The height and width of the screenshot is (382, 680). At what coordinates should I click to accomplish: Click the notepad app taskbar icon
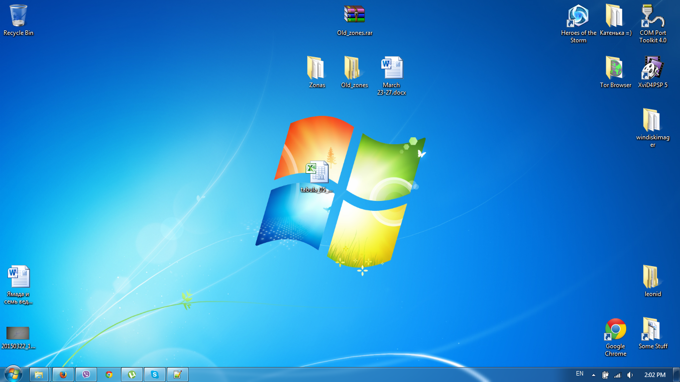click(x=178, y=375)
